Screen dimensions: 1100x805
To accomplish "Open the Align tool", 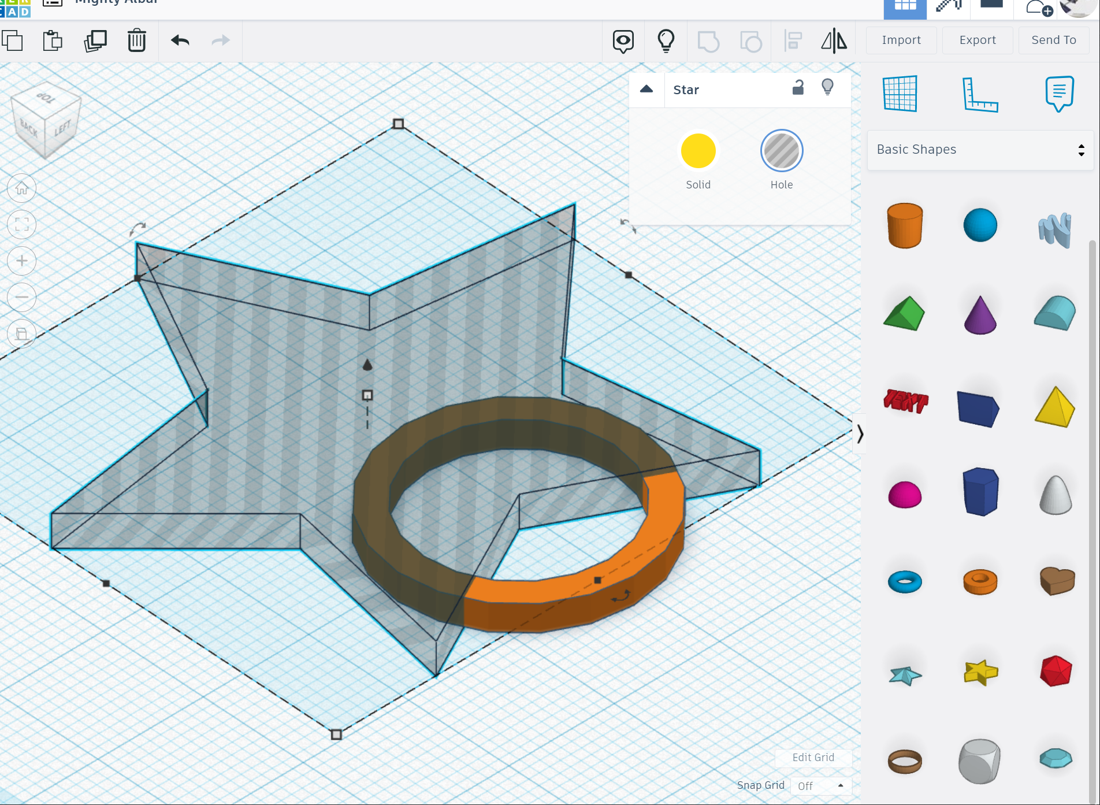I will pos(793,40).
